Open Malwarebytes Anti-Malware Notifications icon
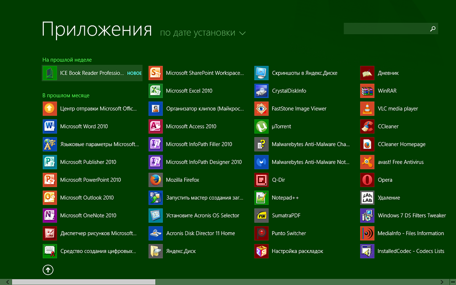456x285 pixels. tap(261, 162)
